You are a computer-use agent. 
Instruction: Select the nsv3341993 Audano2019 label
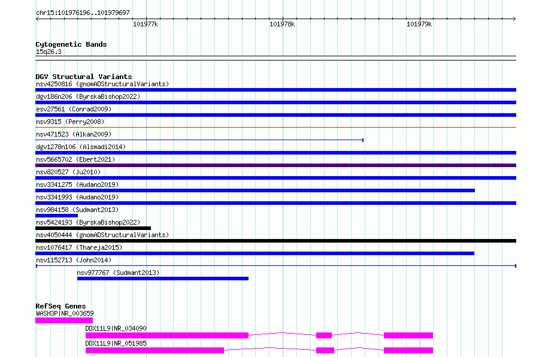77,197
